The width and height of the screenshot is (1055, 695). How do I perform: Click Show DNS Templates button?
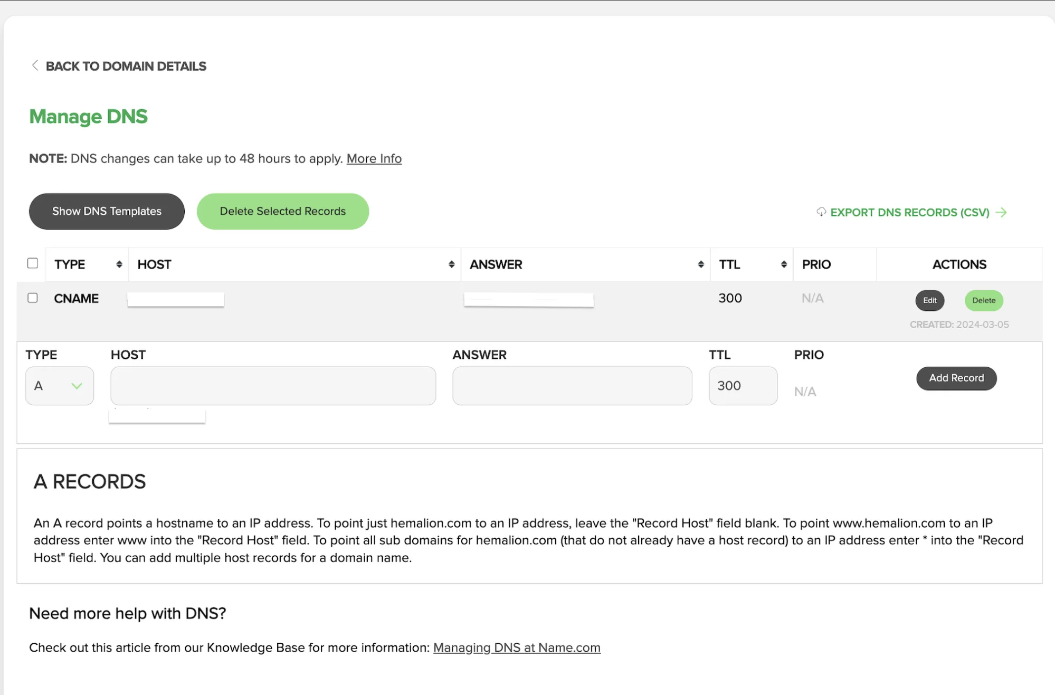107,211
